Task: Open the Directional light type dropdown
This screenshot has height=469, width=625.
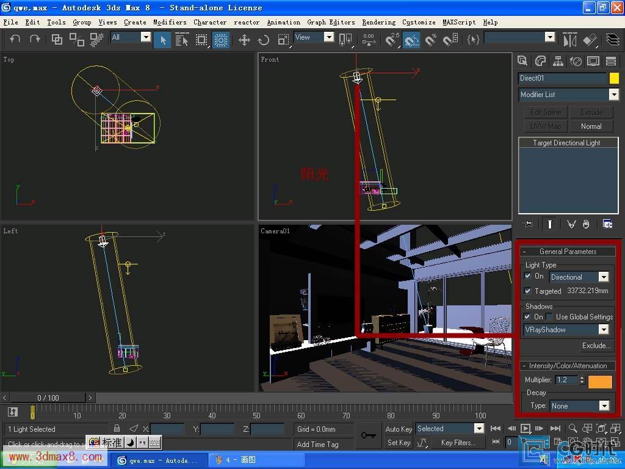Action: coord(580,277)
